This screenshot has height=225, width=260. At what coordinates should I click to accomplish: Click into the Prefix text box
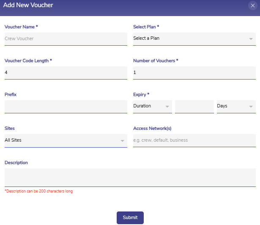(x=66, y=106)
